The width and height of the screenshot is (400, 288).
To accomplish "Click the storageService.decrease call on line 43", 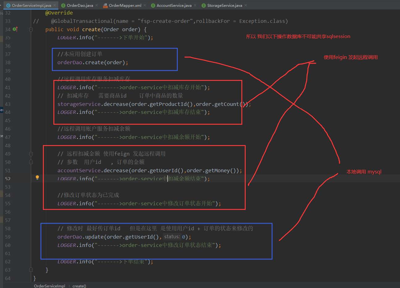I will (154, 104).
